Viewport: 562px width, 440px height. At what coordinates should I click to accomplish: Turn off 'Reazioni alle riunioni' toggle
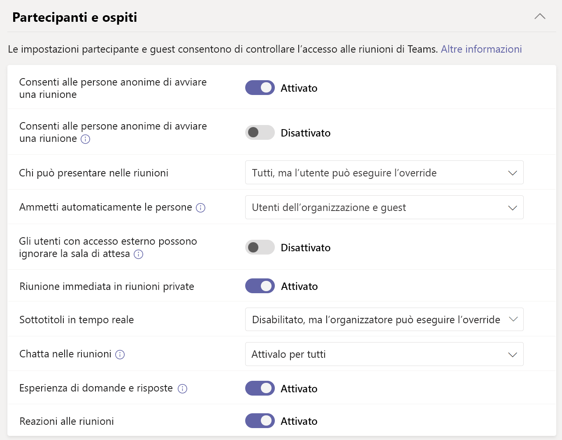[x=260, y=421]
